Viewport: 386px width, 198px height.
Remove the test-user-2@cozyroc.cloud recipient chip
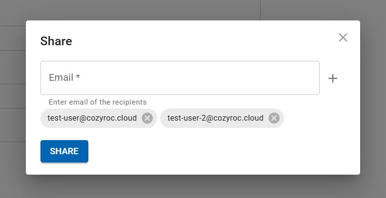[x=274, y=118]
